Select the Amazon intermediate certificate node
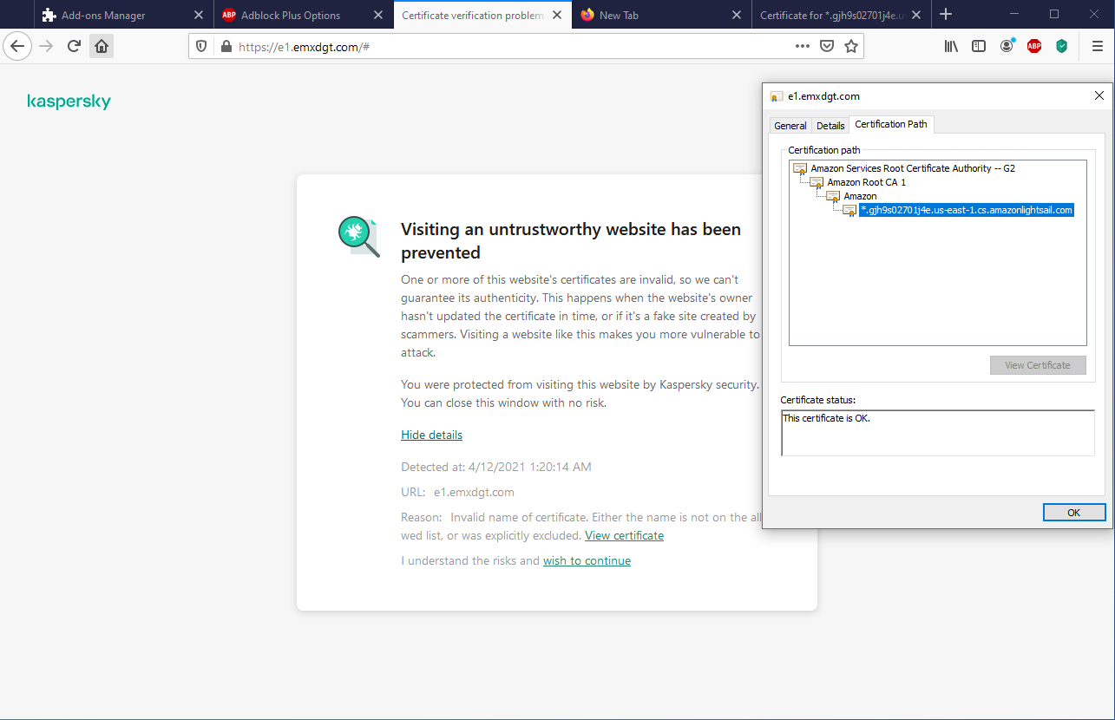Screen dimensions: 1115x720 point(860,196)
